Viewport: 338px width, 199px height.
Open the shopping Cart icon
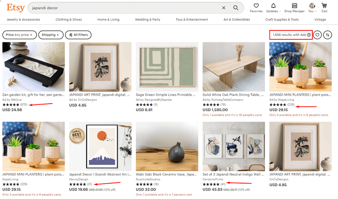pos(324,6)
